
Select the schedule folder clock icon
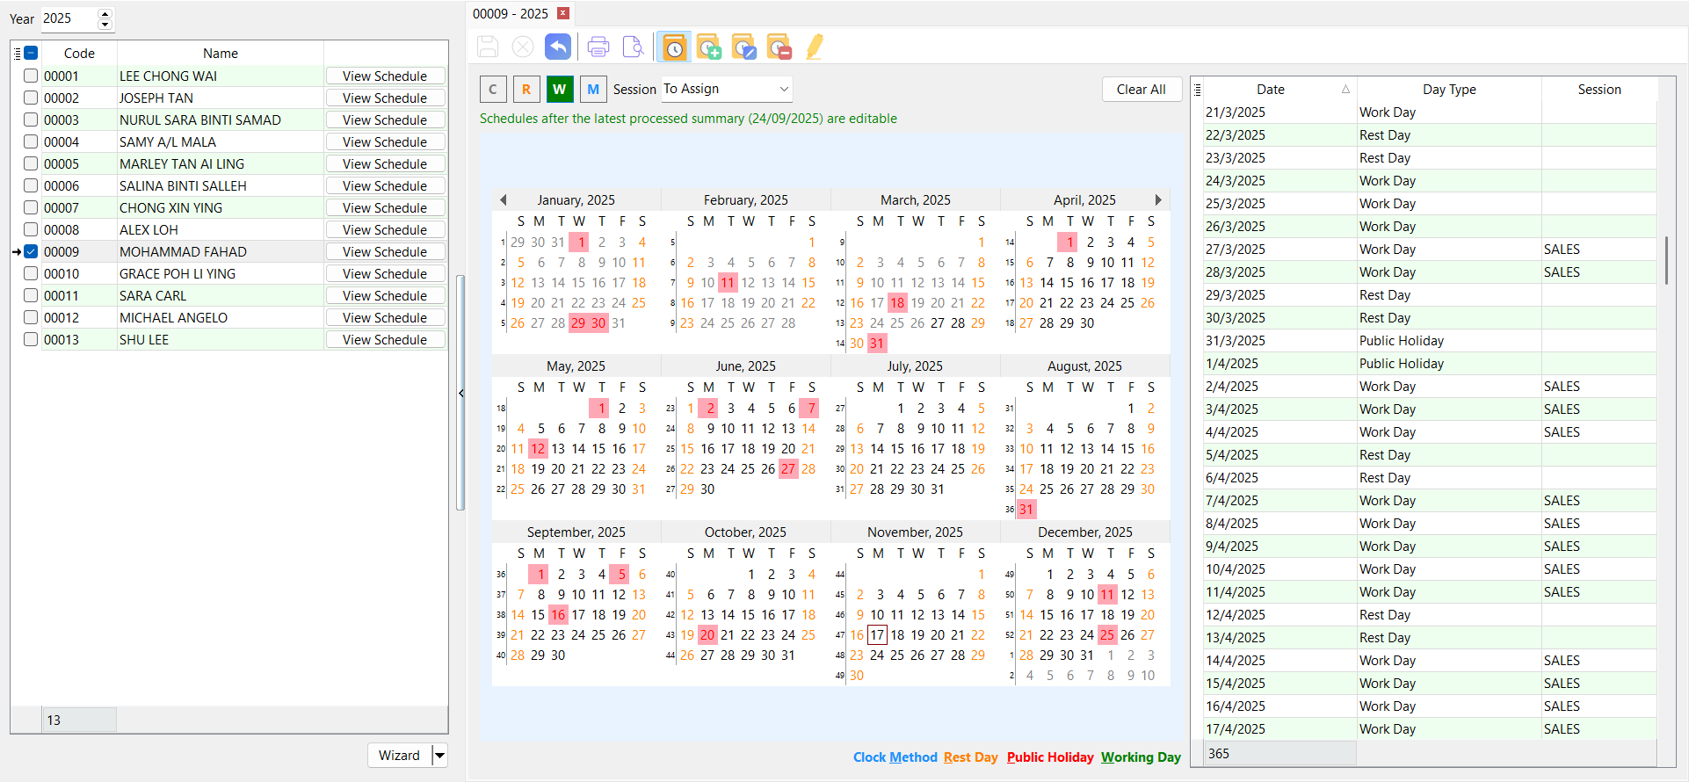point(674,47)
